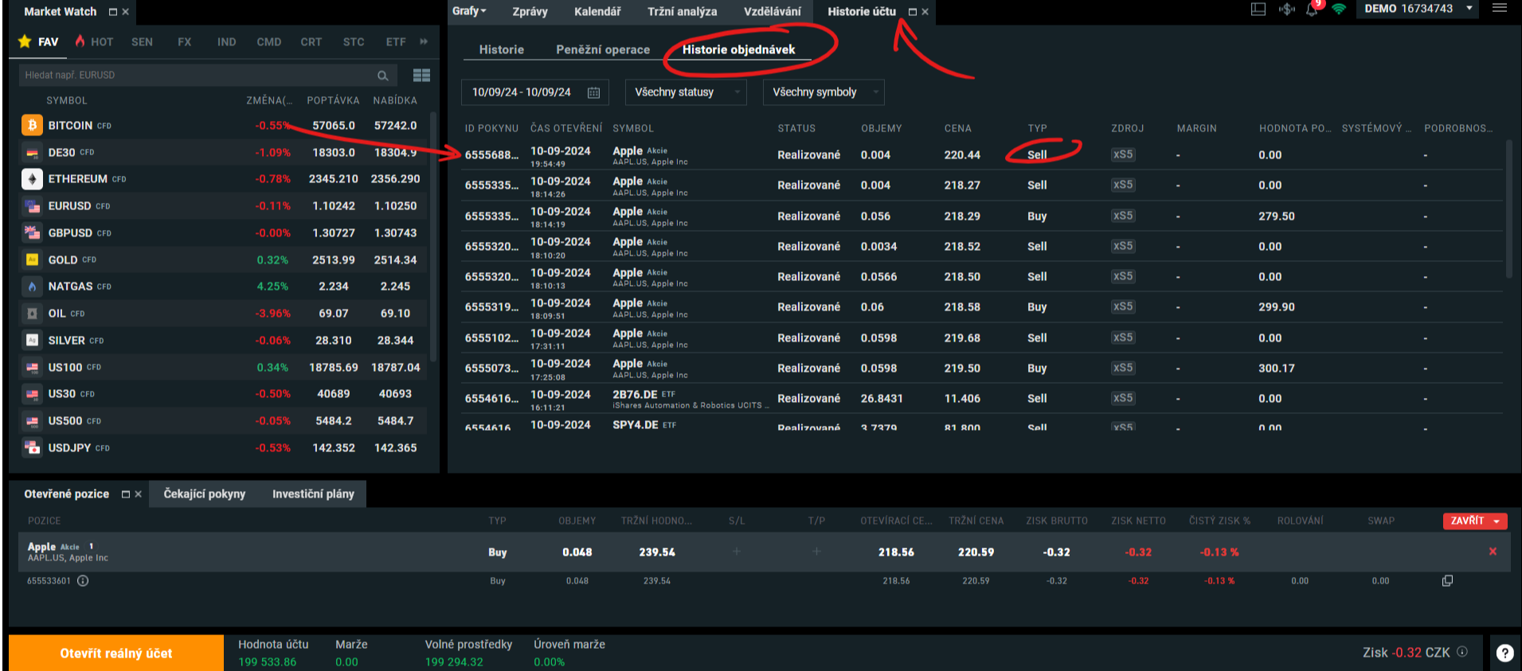This screenshot has width=1522, height=671.
Task: Open the notifications bell icon
Action: 1311,10
